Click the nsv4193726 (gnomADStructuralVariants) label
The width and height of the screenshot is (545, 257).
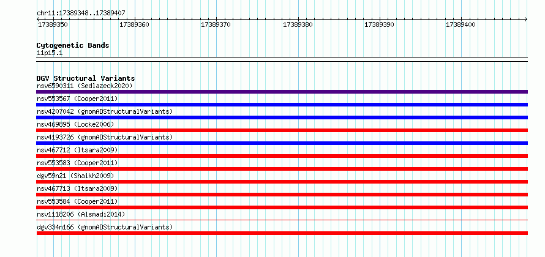(x=105, y=137)
